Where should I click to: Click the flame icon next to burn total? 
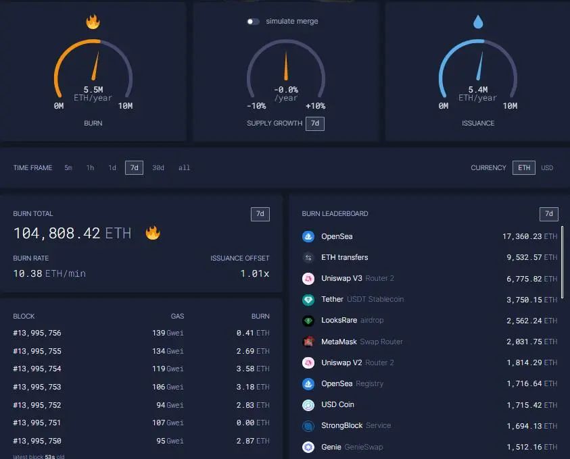pyautogui.click(x=153, y=233)
